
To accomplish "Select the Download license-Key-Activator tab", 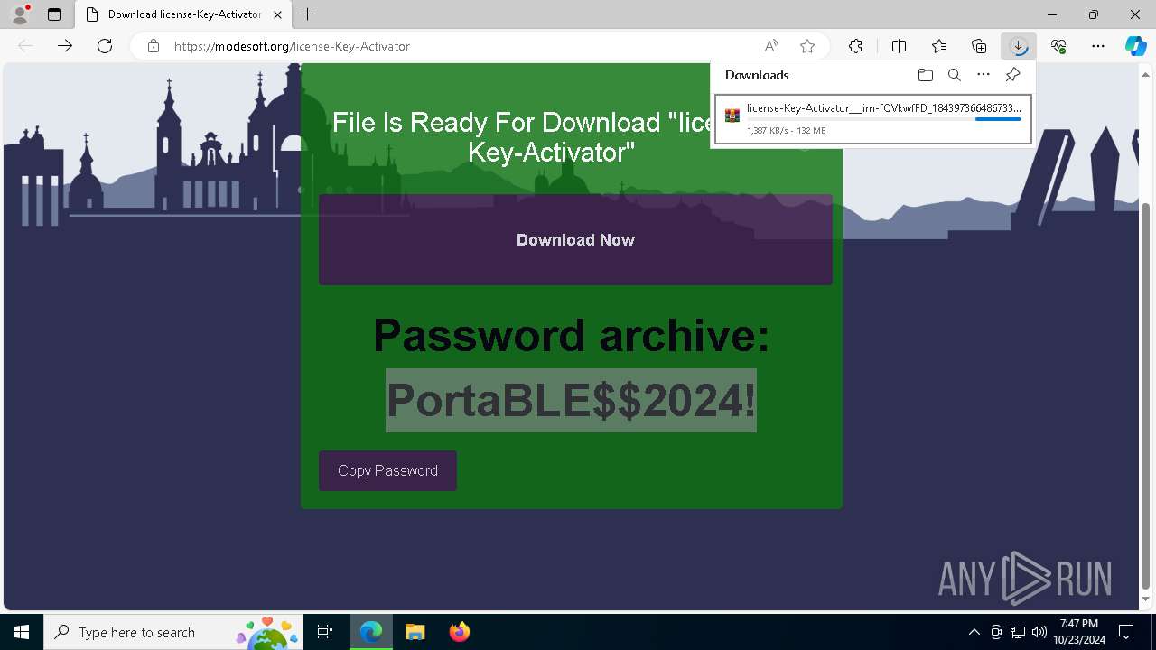I will 184,14.
